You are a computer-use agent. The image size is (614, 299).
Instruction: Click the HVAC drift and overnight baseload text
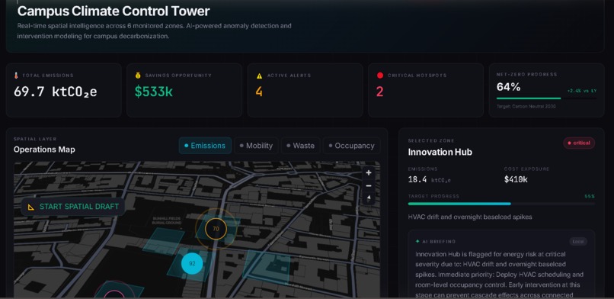(x=470, y=217)
